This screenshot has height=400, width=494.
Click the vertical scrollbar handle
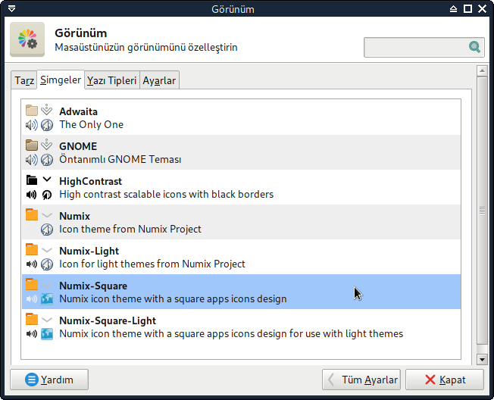click(x=482, y=211)
